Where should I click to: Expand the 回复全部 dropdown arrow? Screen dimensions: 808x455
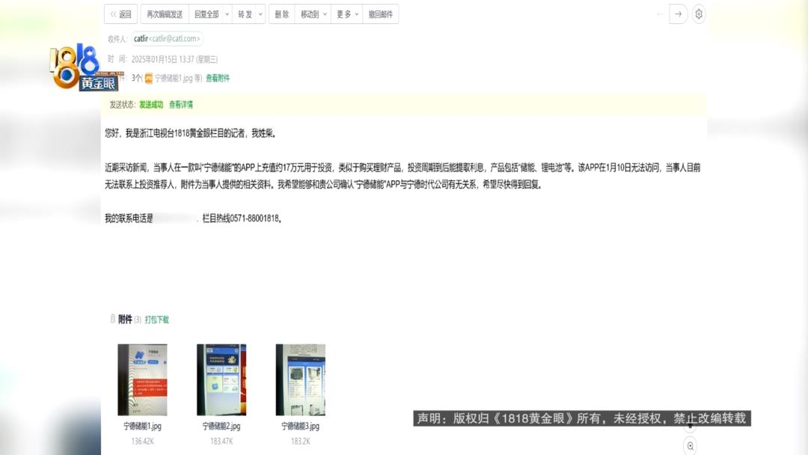tap(227, 14)
